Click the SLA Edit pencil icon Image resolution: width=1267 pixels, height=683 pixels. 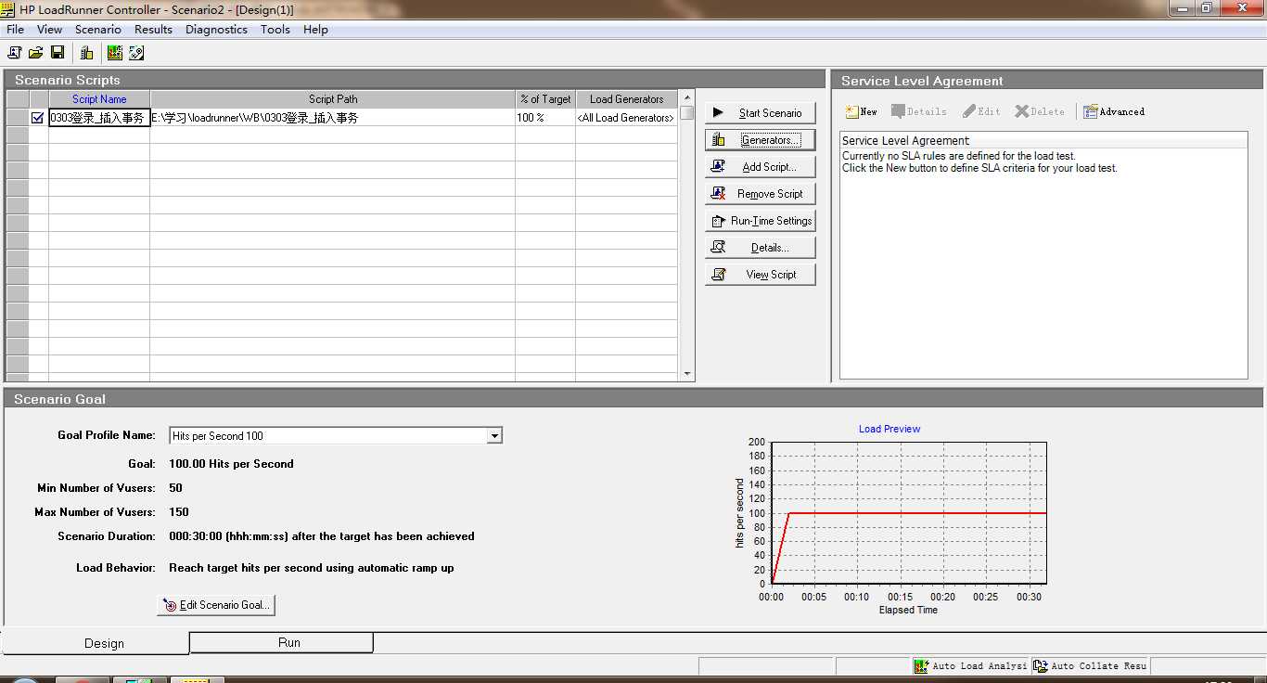pyautogui.click(x=969, y=111)
